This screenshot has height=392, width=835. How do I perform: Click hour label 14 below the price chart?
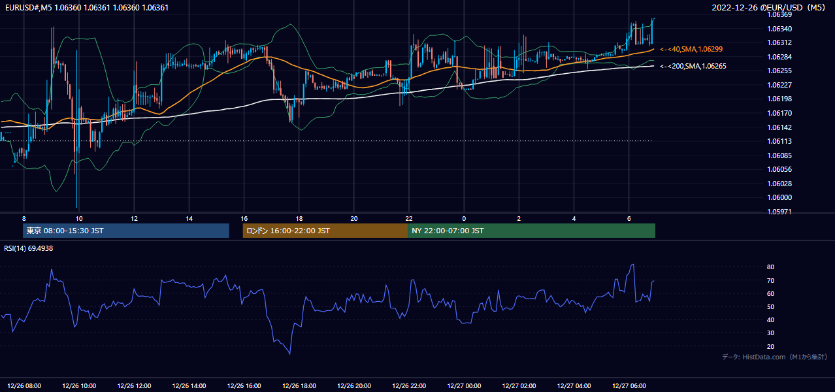(x=189, y=218)
